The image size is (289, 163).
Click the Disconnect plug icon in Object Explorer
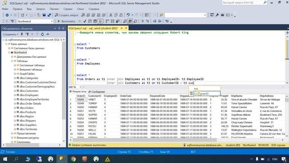click(x=27, y=34)
